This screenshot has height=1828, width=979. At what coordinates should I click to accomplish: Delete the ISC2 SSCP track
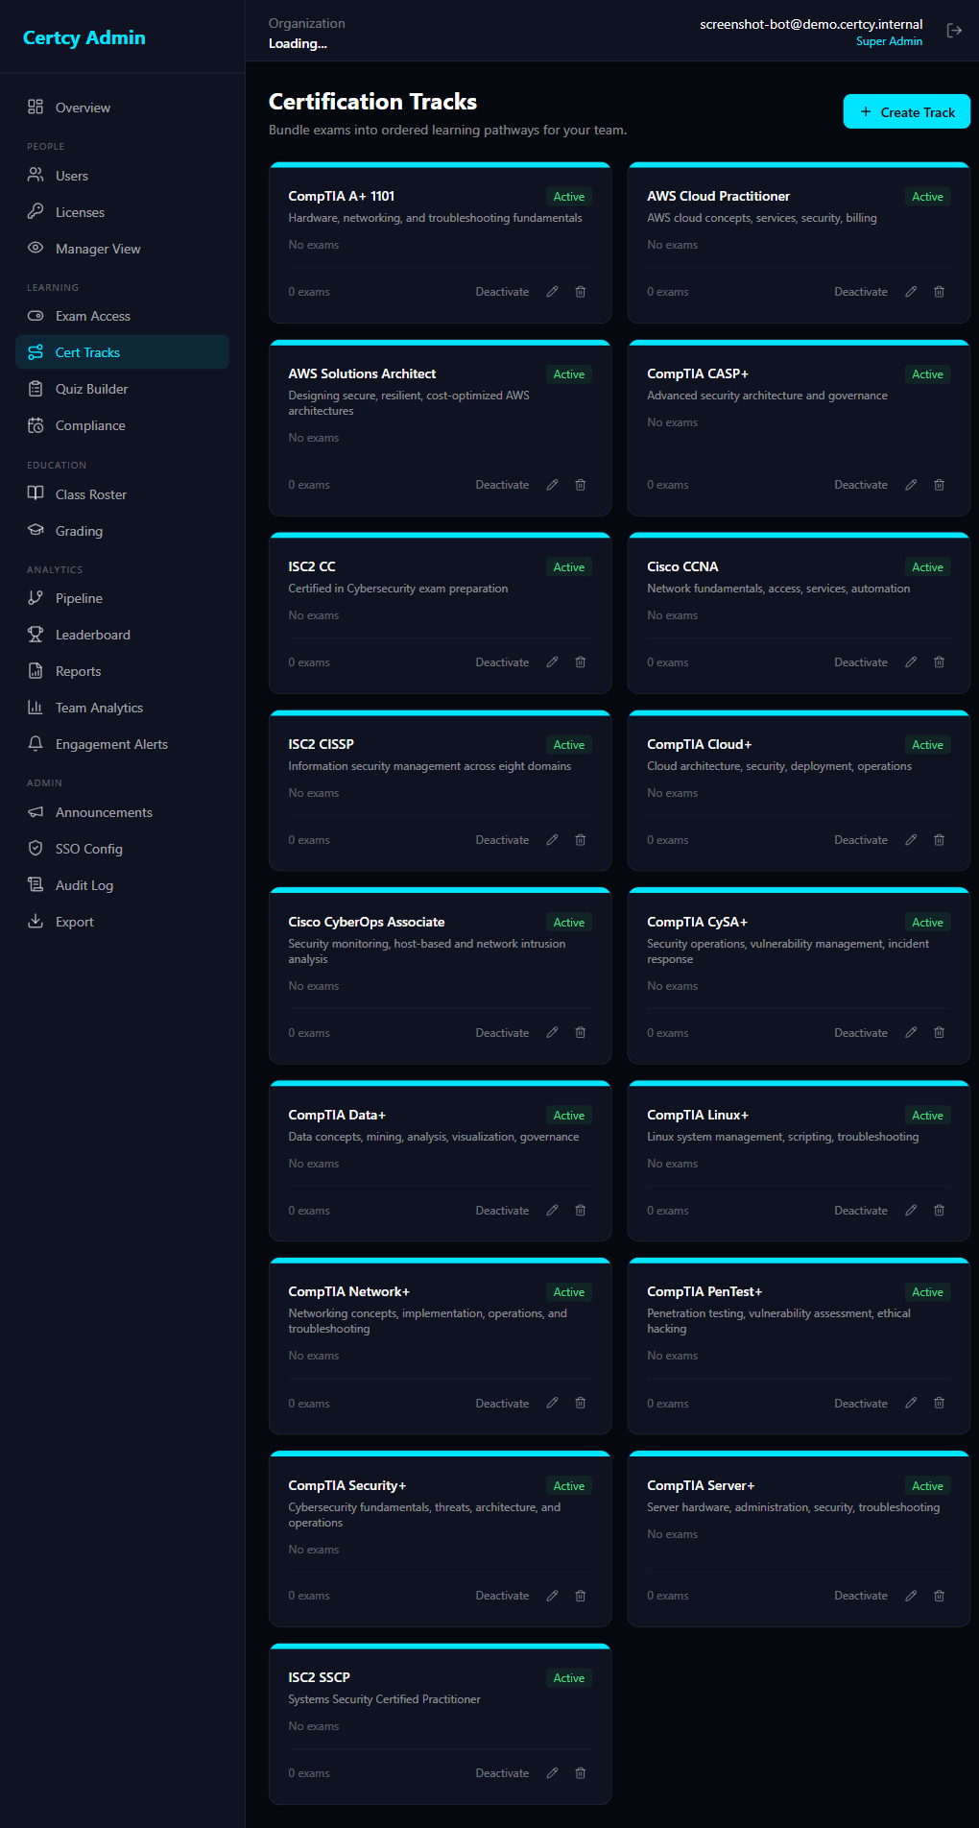[x=581, y=1773]
